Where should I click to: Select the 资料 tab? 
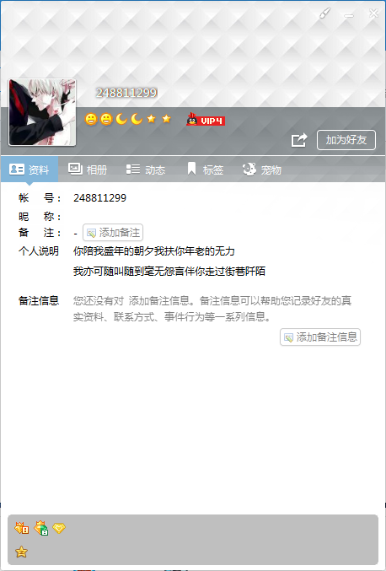pyautogui.click(x=29, y=170)
